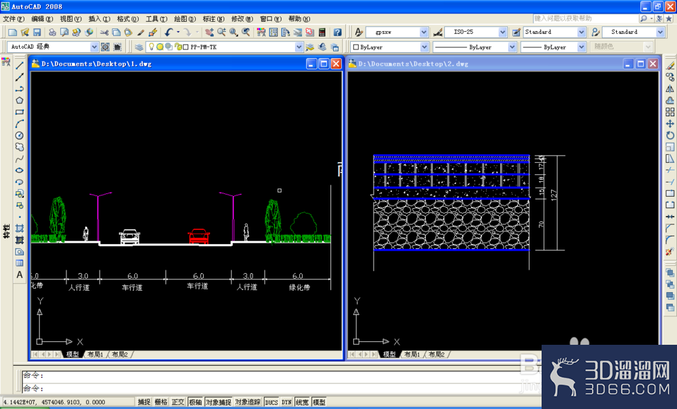Open the table style Standard dropdown
This screenshot has height=409, width=677.
coord(582,32)
